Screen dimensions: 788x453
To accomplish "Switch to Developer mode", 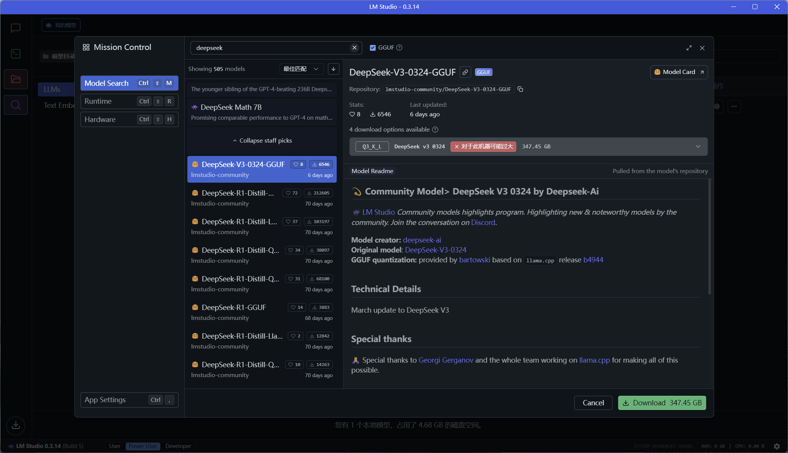I will coord(178,446).
